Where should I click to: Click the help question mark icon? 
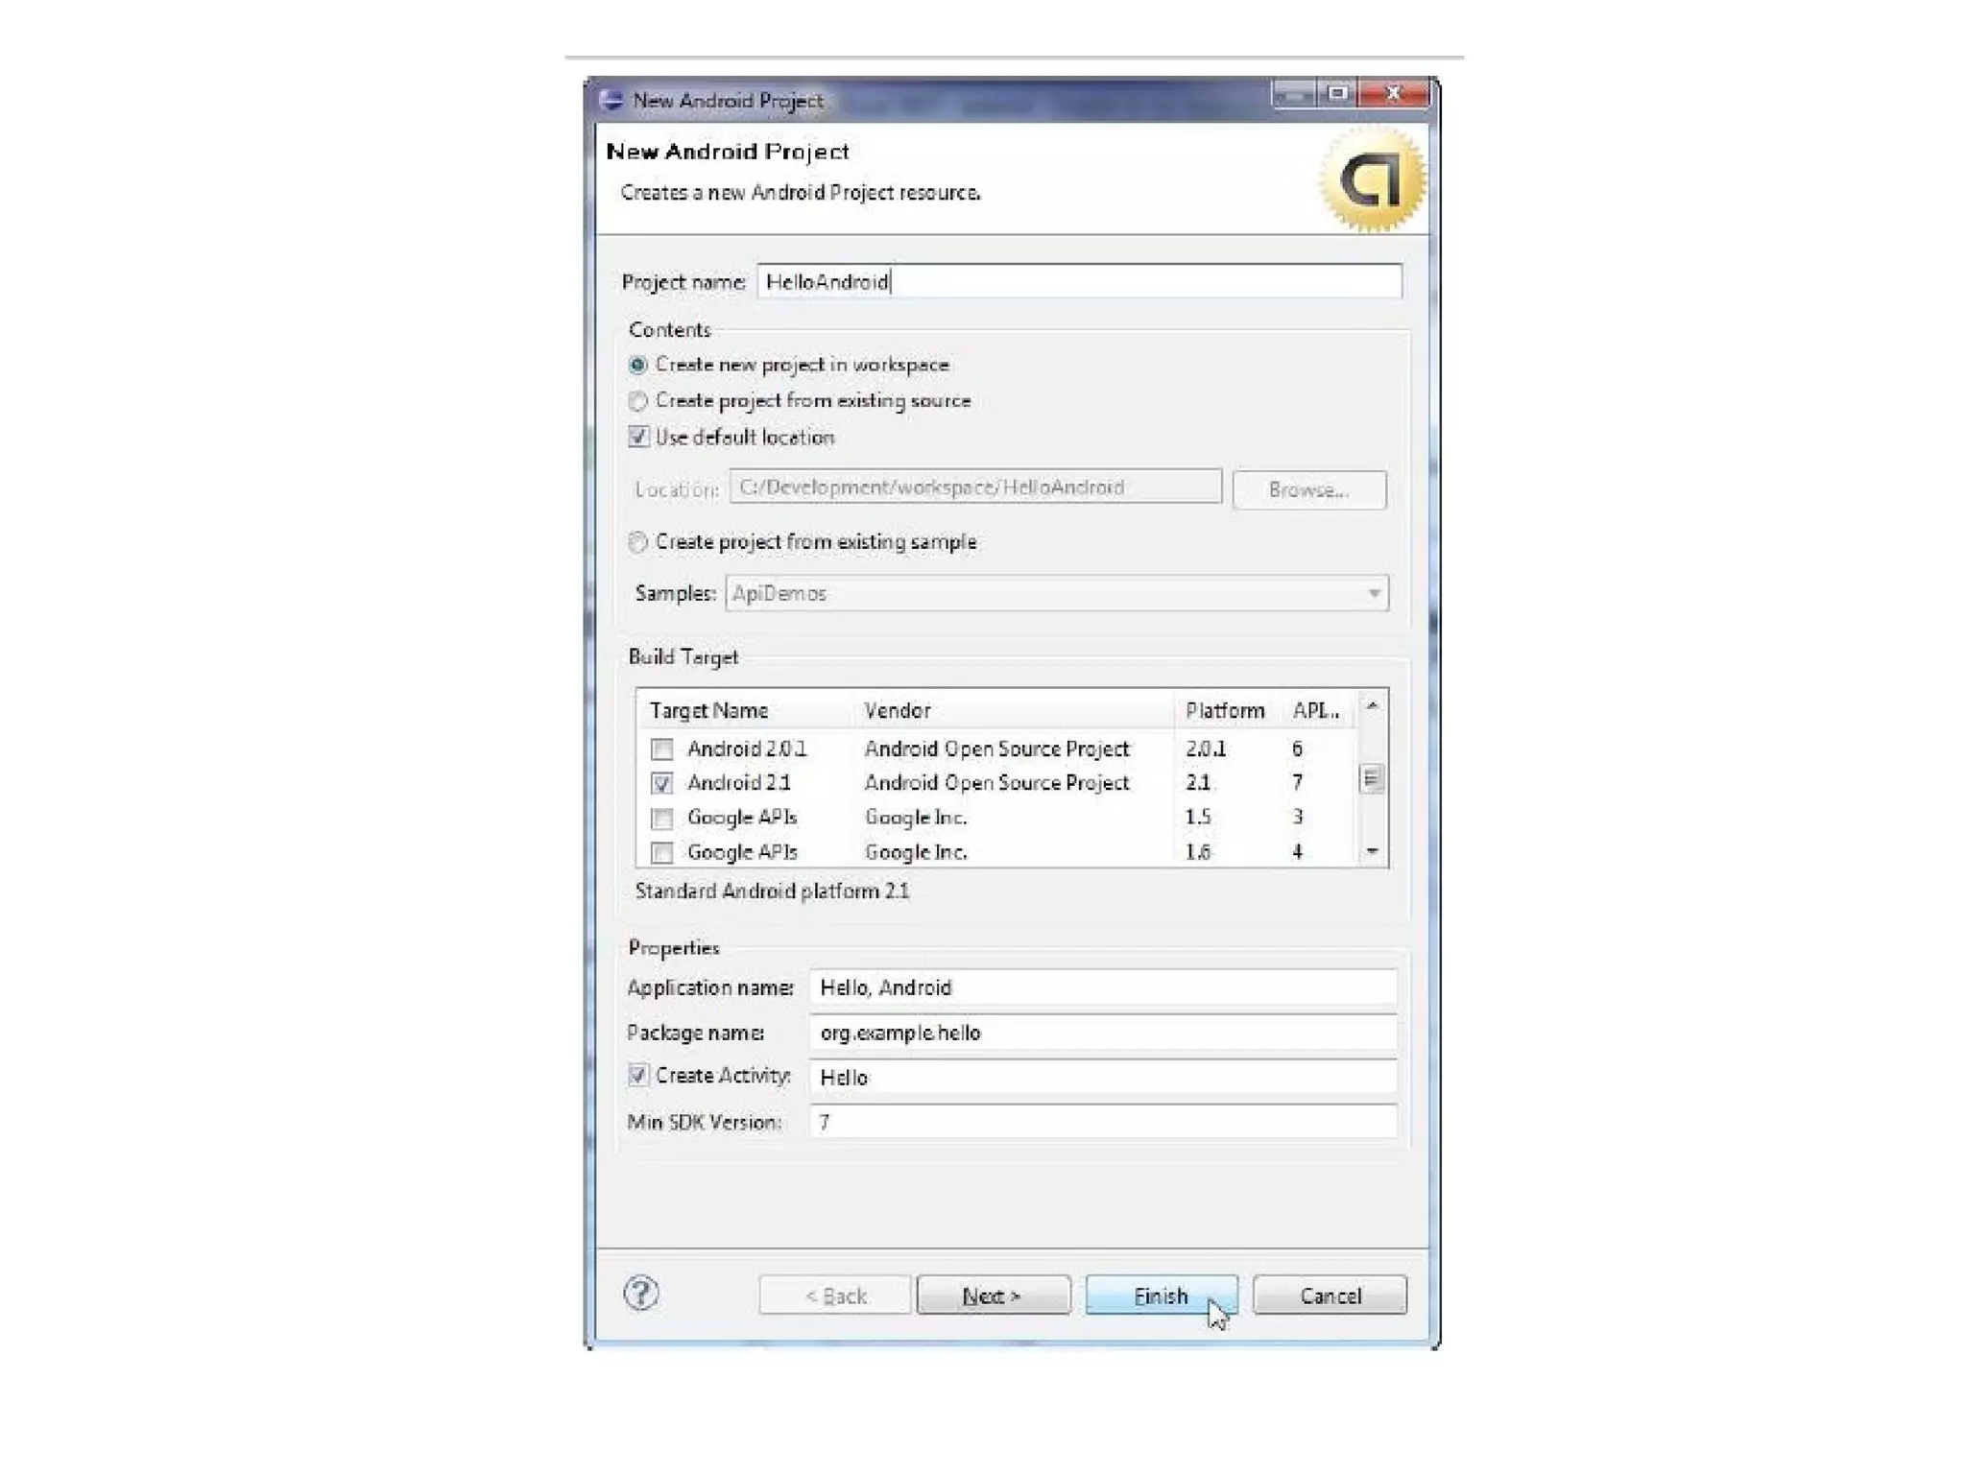(x=641, y=1294)
